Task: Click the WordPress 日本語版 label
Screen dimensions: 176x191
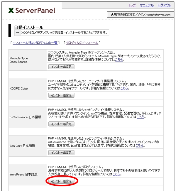Action: 23,175
